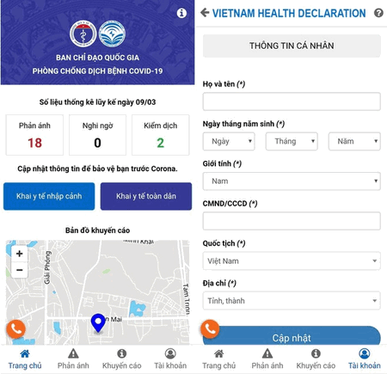Image resolution: width=387 pixels, height=374 pixels.
Task: Tap the Khai y tế toàn dân button
Action: [146, 196]
